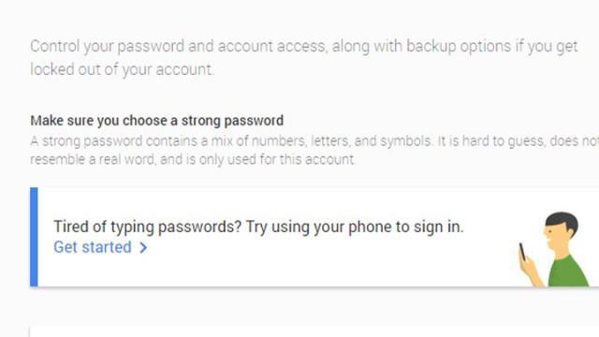Click the 'resemble a real word' text line

coord(193,159)
